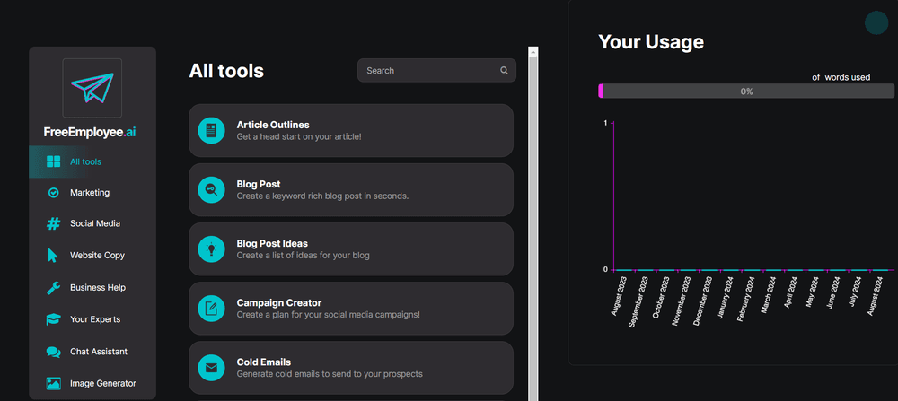
Task: Click the Blog Post Ideas lightbulb icon
Action: pyautogui.click(x=211, y=249)
